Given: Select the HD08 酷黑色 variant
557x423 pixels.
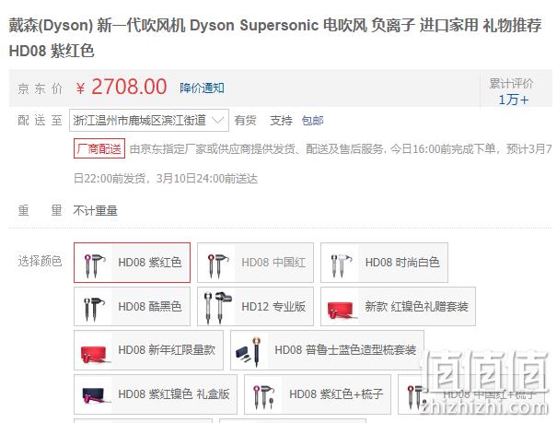Looking at the screenshot, I should (132, 306).
